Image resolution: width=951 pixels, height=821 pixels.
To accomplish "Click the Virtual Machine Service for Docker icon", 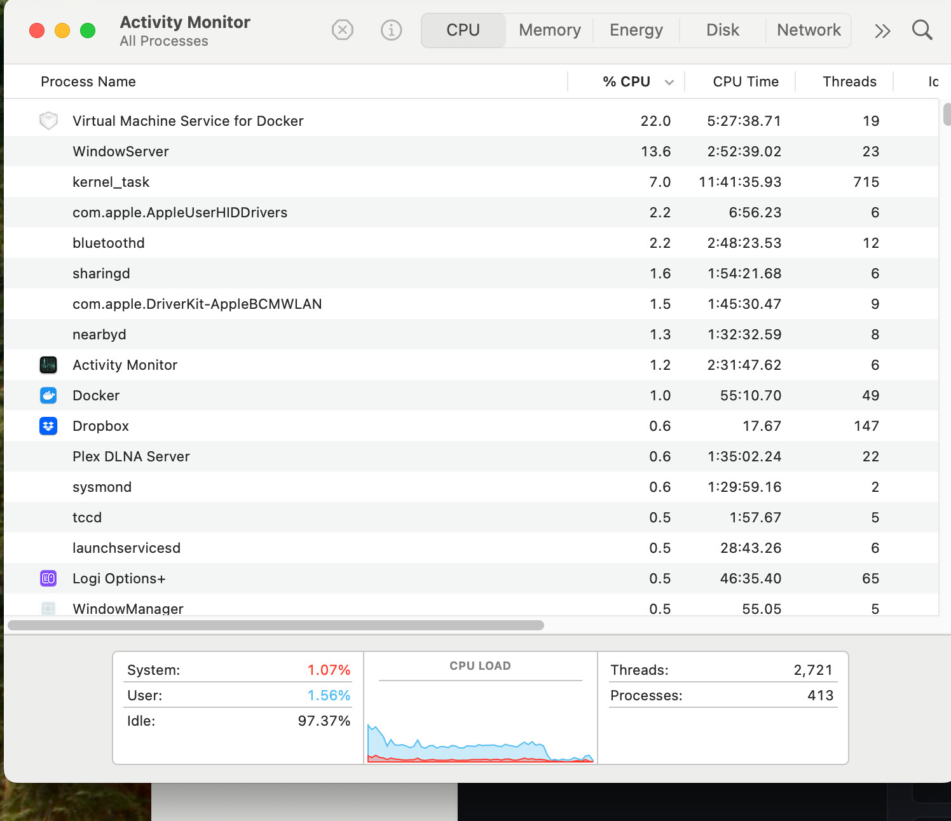I will (x=48, y=121).
